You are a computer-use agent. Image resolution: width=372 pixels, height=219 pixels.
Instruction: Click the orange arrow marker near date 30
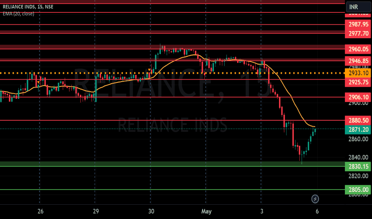point(149,70)
